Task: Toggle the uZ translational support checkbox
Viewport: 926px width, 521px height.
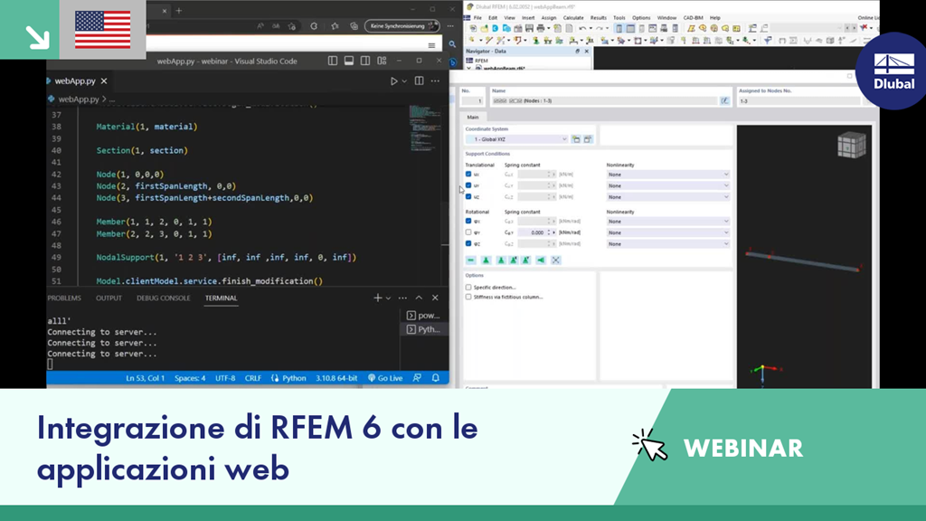Action: click(x=468, y=196)
